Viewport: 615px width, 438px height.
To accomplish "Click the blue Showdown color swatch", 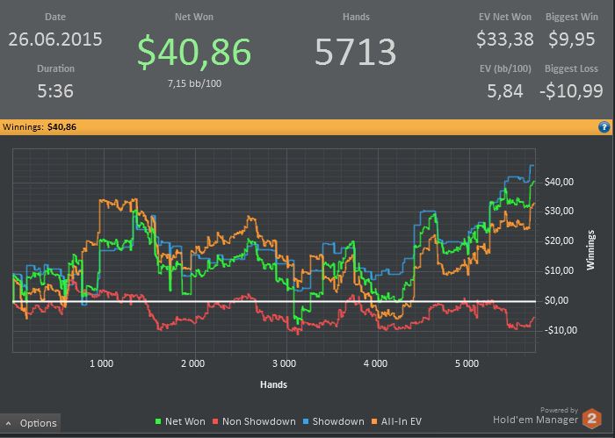I will [306, 422].
